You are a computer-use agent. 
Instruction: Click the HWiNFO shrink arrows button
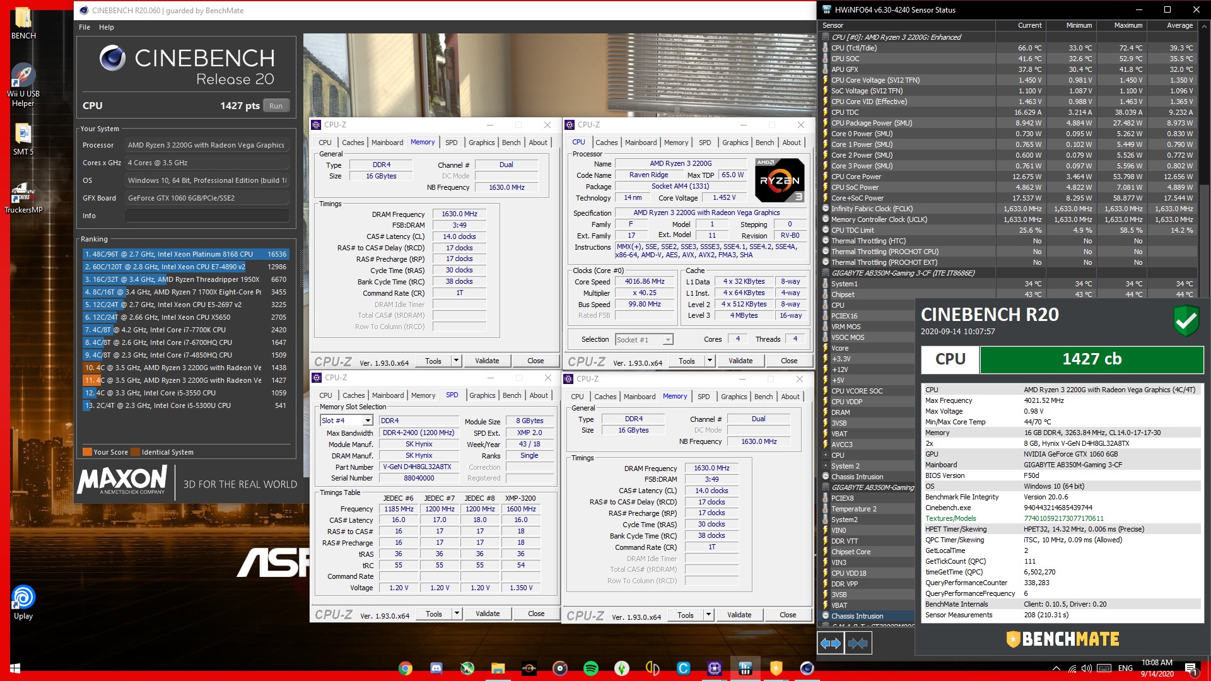coord(858,643)
